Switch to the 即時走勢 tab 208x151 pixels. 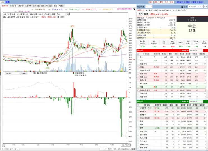pos(13,6)
